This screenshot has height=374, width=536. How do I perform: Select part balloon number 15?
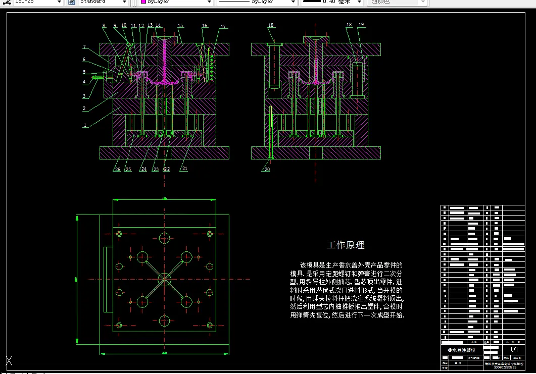pyautogui.click(x=180, y=26)
